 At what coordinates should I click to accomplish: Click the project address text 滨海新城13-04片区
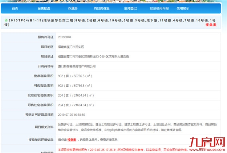tap(96, 56)
